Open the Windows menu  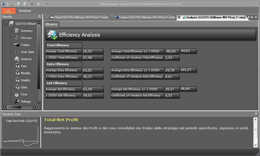tap(25, 11)
